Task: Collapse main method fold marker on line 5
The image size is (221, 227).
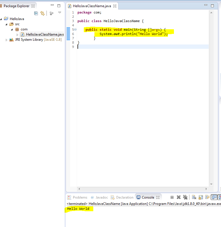Action: point(75,30)
